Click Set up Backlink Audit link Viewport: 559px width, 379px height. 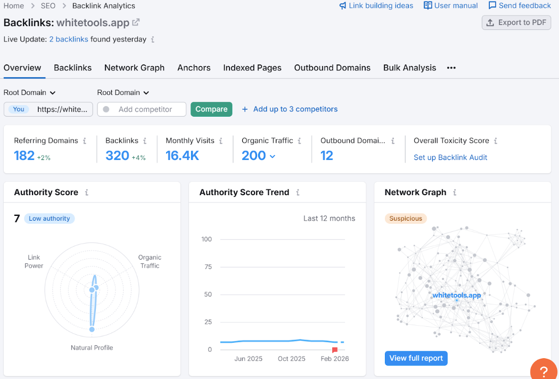pyautogui.click(x=450, y=157)
